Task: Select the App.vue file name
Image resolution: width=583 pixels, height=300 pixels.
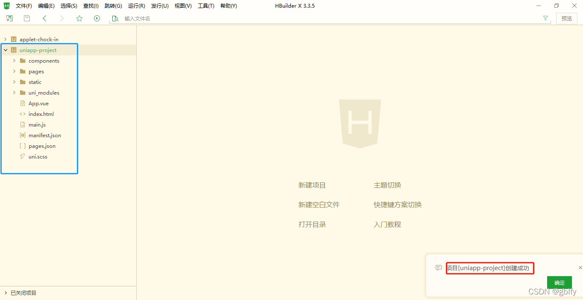Action: 38,103
